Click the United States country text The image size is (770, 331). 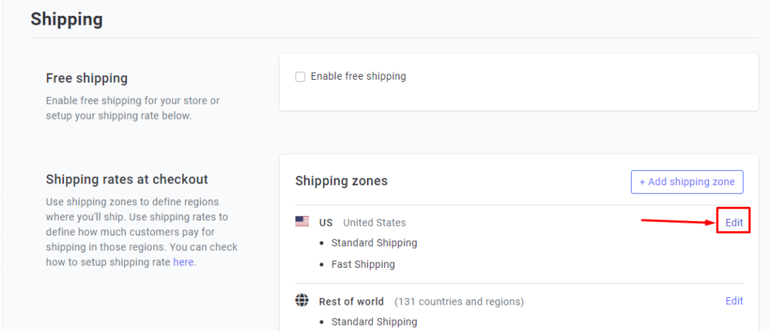click(374, 223)
